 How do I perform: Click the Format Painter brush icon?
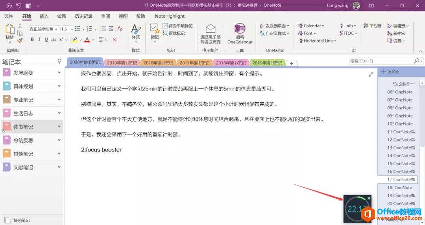(20, 40)
